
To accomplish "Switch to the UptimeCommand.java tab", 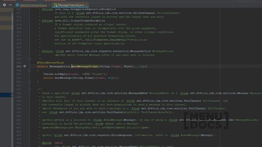I will (x=33, y=5).
